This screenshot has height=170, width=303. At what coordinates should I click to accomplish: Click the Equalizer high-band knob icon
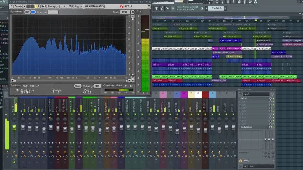click(272, 153)
